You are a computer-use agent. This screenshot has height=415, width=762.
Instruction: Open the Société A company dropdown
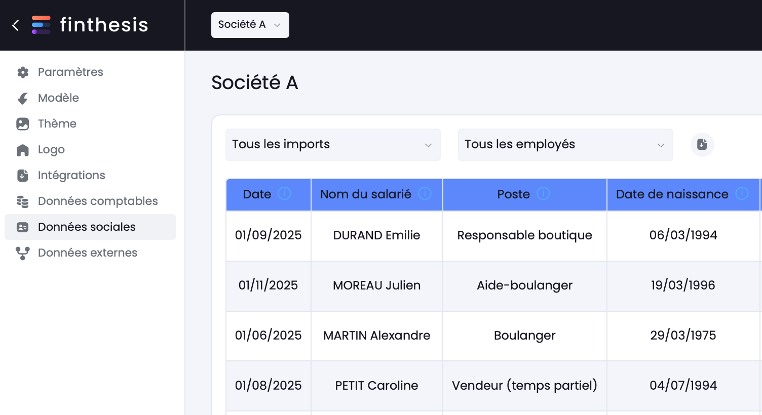point(250,25)
